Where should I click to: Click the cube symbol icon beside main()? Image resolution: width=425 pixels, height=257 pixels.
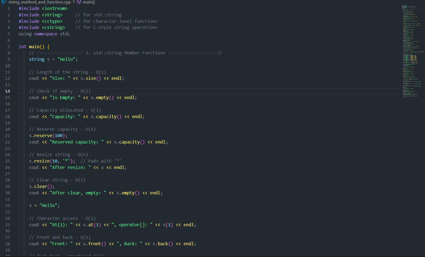click(x=79, y=2)
